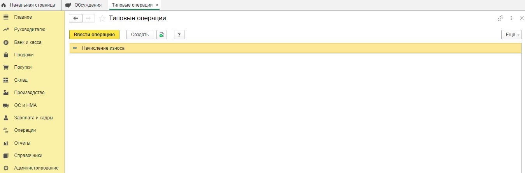The width and height of the screenshot is (525, 173).
Task: Open help with the question mark button
Action: (179, 35)
